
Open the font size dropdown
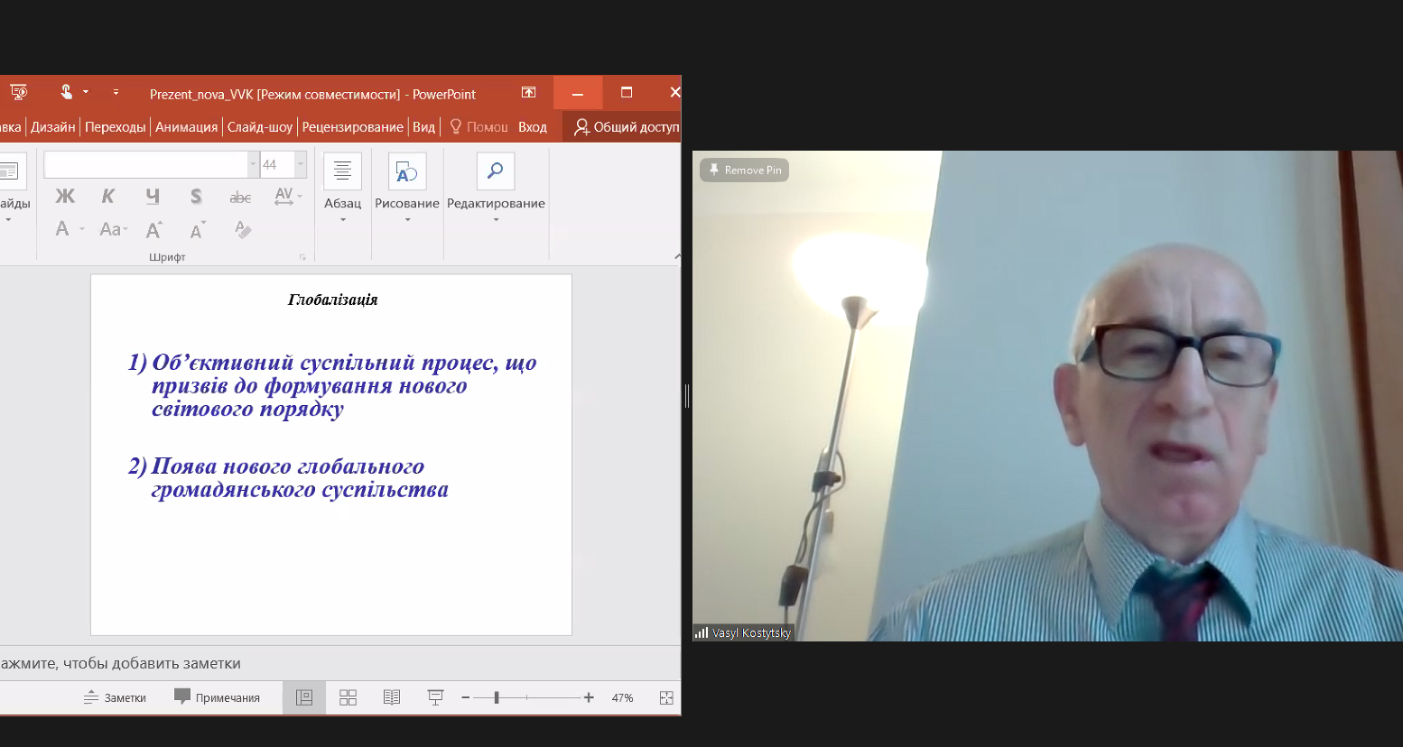click(x=301, y=164)
